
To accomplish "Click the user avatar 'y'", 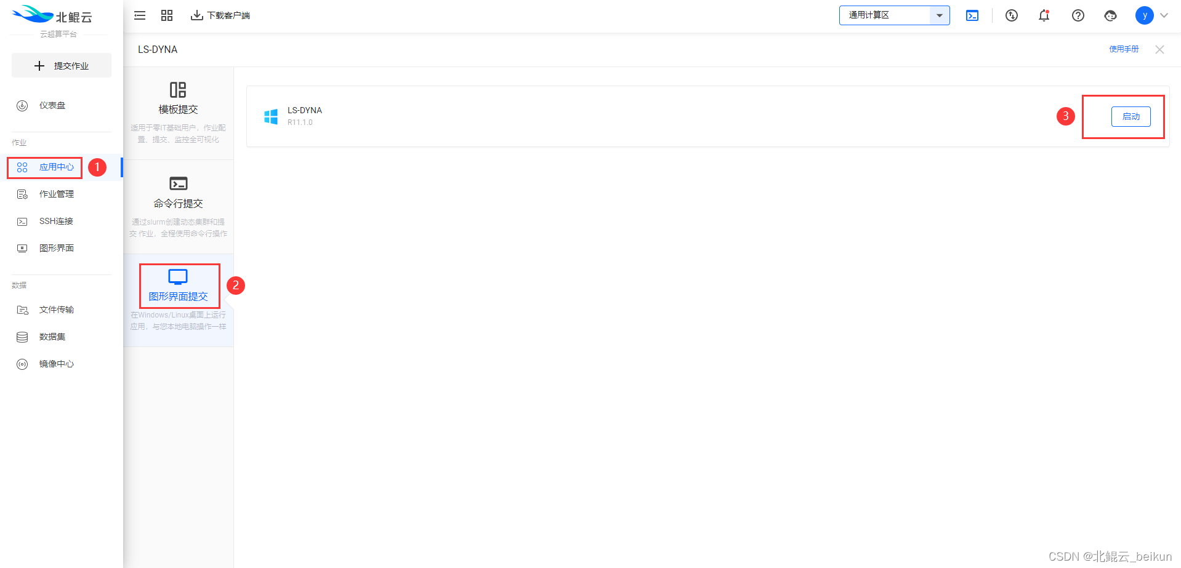I will [1145, 15].
